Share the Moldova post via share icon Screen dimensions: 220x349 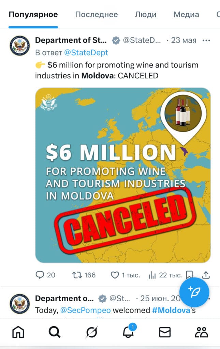[x=206, y=275]
